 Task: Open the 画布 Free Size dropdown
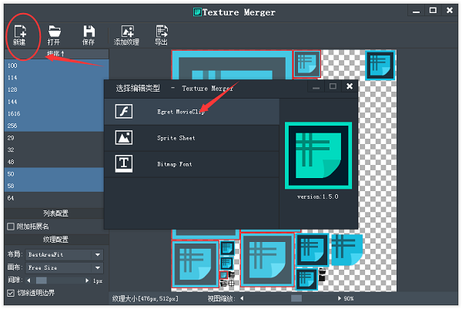click(x=65, y=267)
